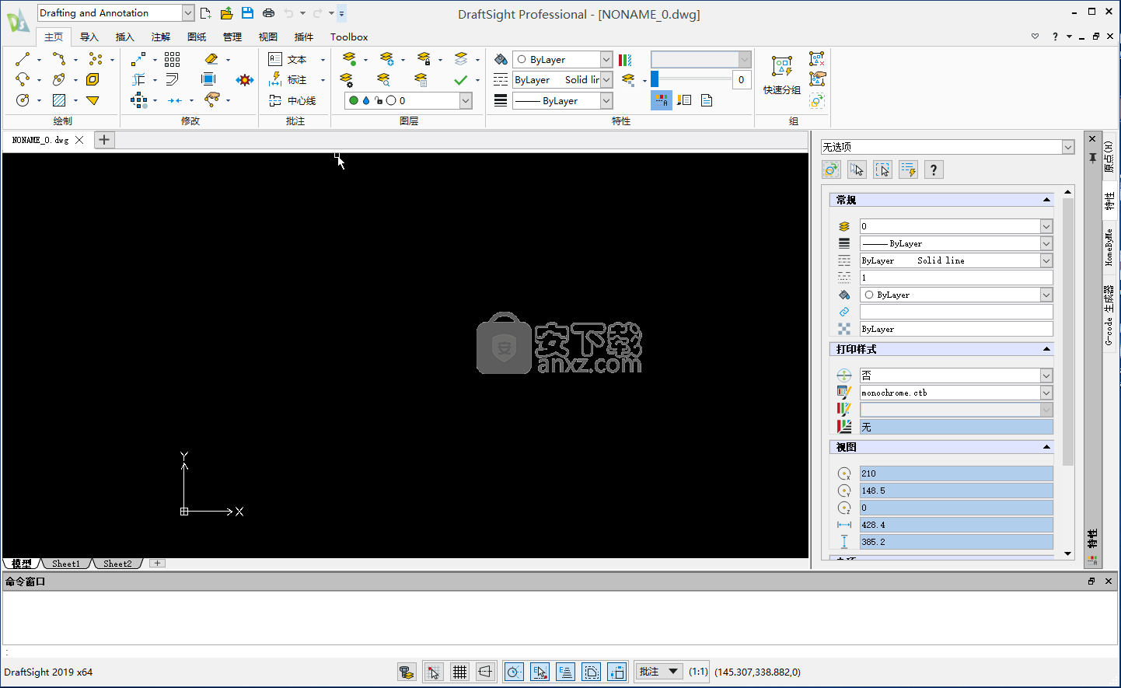Toggle Snap mode in status bar
Image resolution: width=1121 pixels, height=688 pixels.
pyautogui.click(x=434, y=672)
